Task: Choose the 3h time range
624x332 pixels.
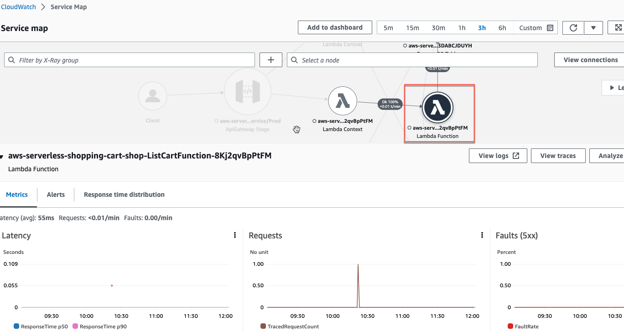Action: 482,28
